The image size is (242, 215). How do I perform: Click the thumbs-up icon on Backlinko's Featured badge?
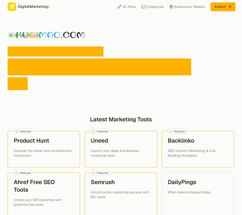click(171, 131)
